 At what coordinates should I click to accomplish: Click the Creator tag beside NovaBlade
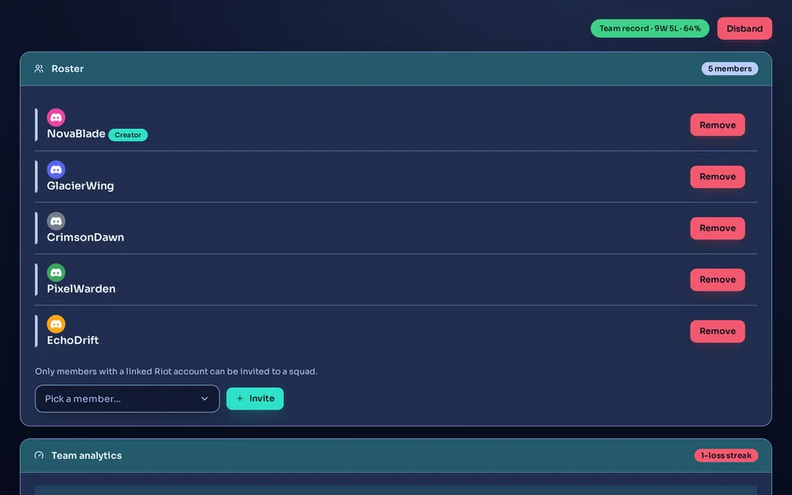point(128,134)
